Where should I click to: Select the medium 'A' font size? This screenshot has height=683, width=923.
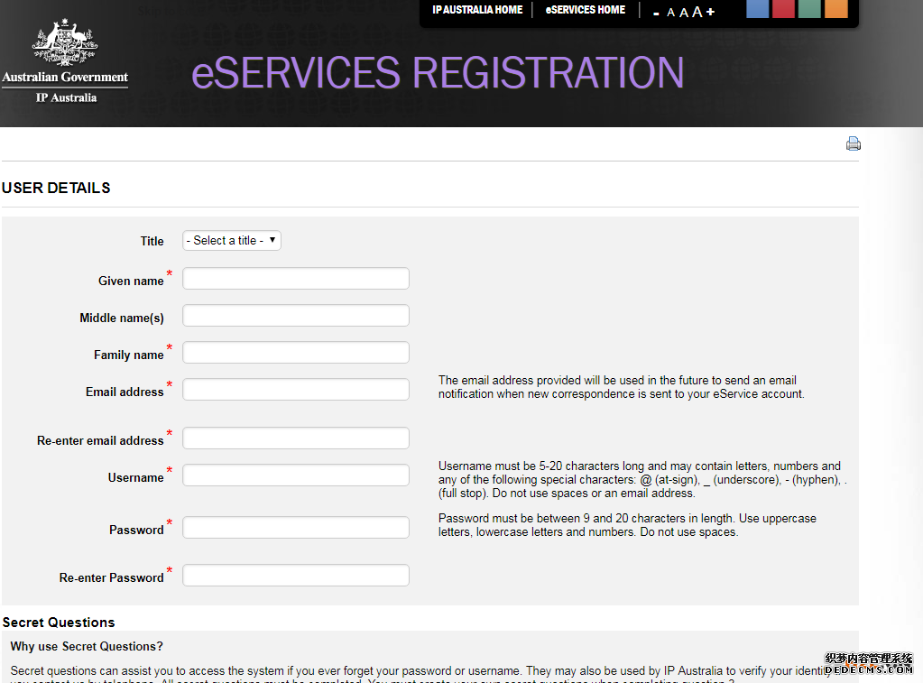683,13
